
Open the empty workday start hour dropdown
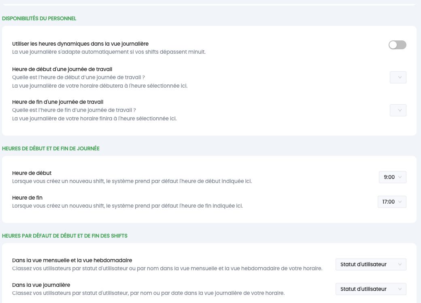398,78
